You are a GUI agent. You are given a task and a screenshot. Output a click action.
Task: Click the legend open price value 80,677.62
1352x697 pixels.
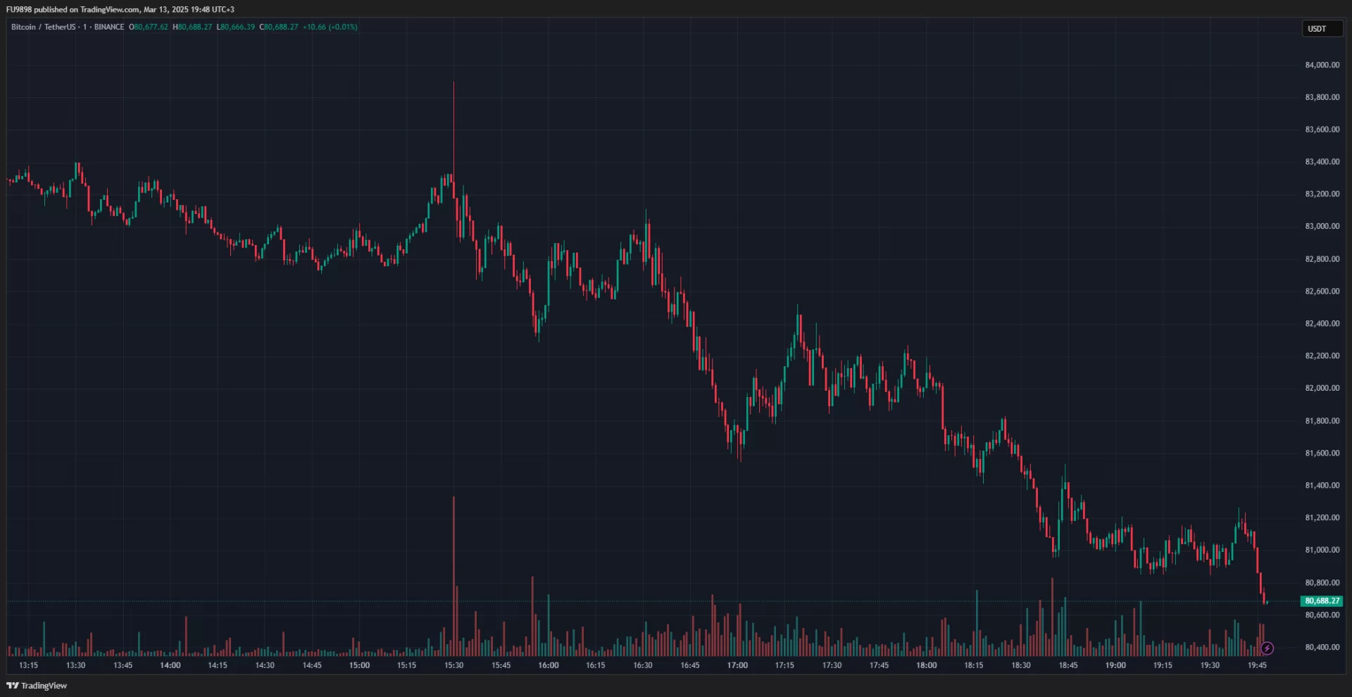point(149,27)
